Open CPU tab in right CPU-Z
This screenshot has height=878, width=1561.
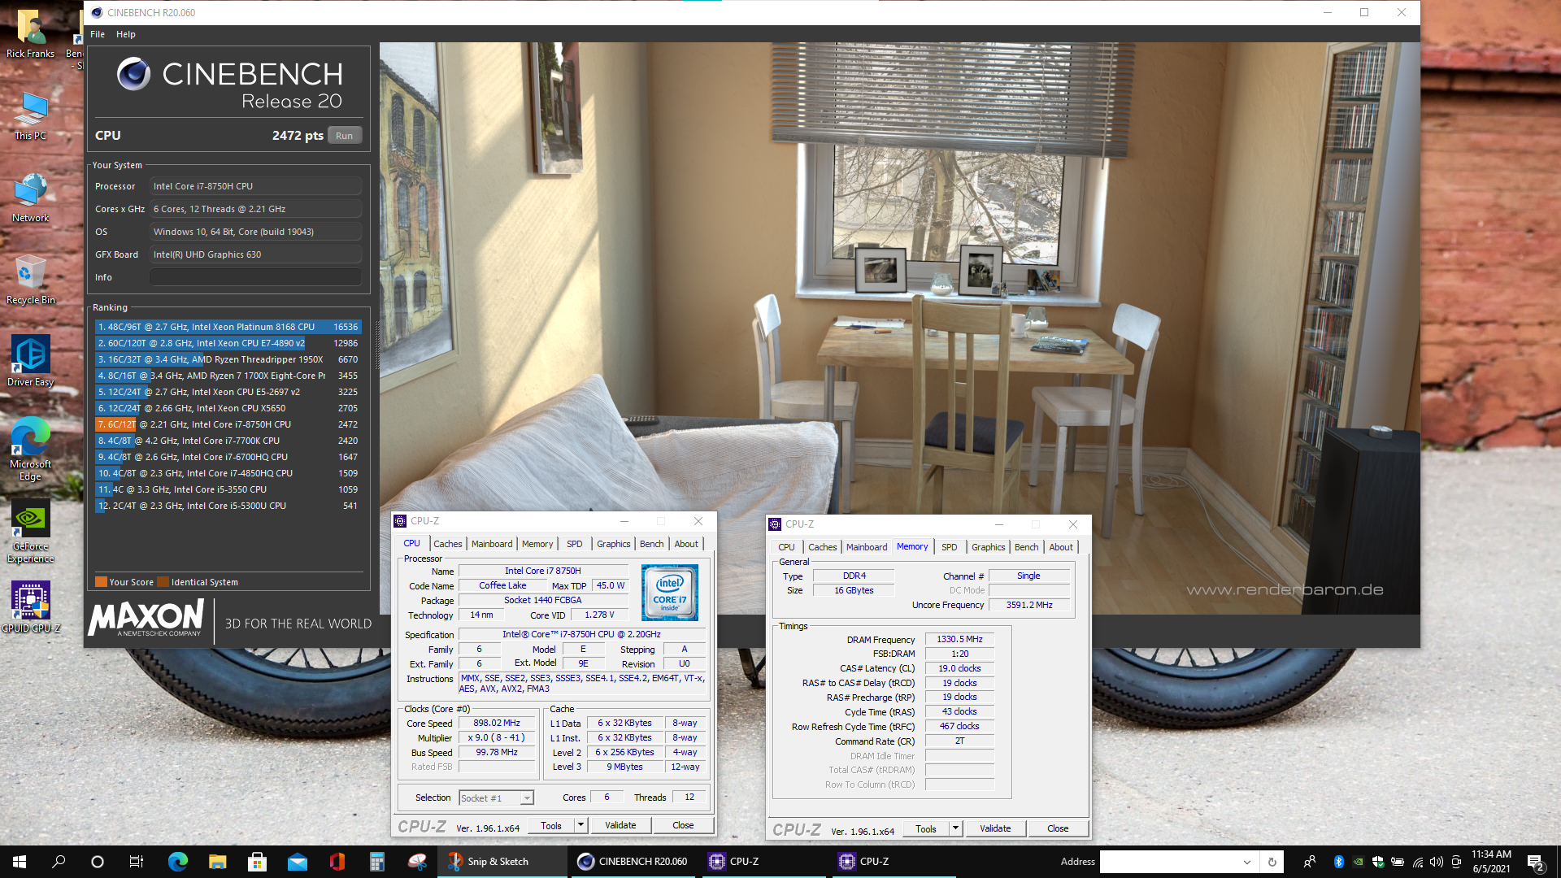tap(786, 547)
